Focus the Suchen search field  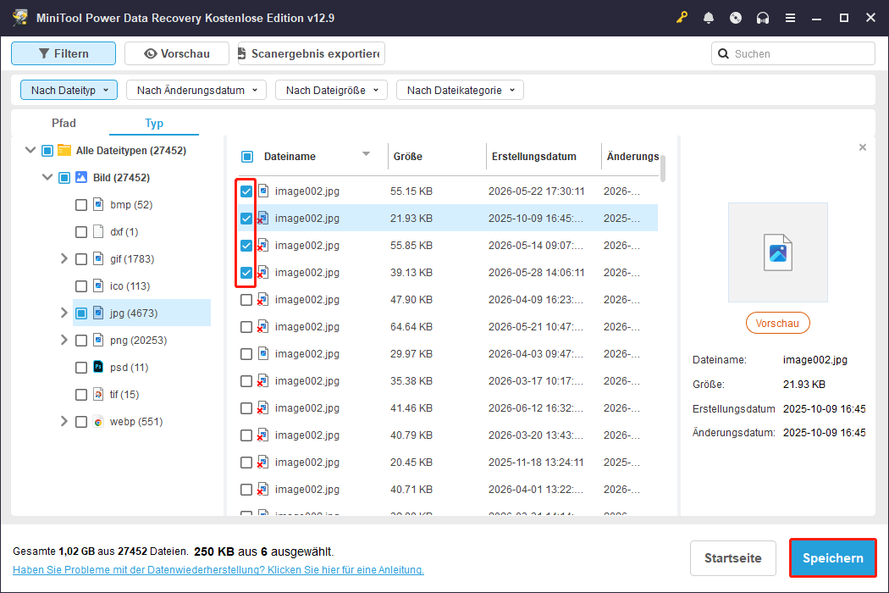pyautogui.click(x=792, y=54)
